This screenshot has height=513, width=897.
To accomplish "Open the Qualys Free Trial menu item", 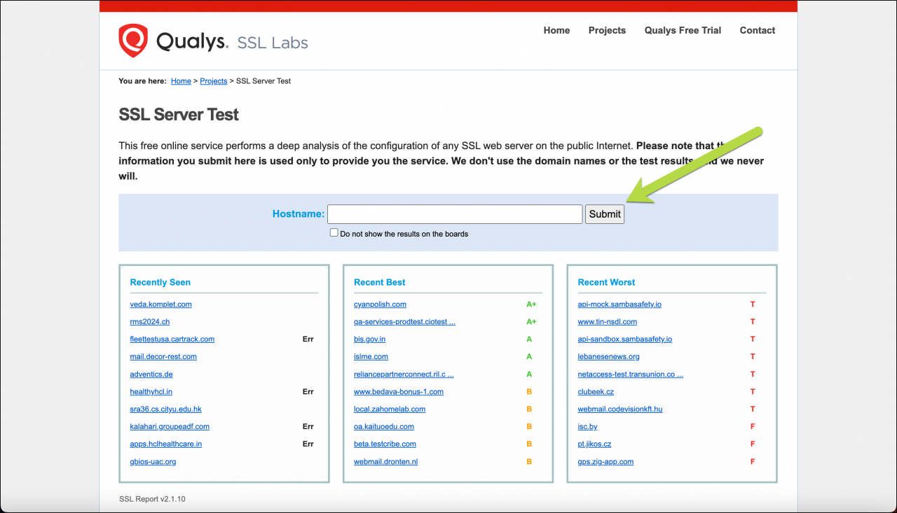I will point(683,31).
